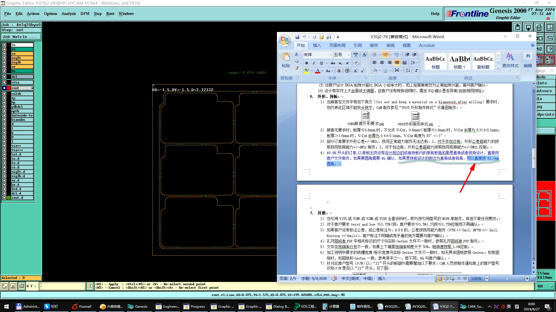Viewport: 556px width, 312px height.
Task: Click the center text alignment icon
Action: click(x=382, y=63)
